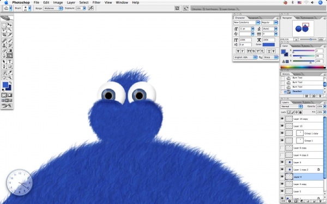Switch to the Channels tab
Viewport: 327px width, 204px height.
(296, 102)
